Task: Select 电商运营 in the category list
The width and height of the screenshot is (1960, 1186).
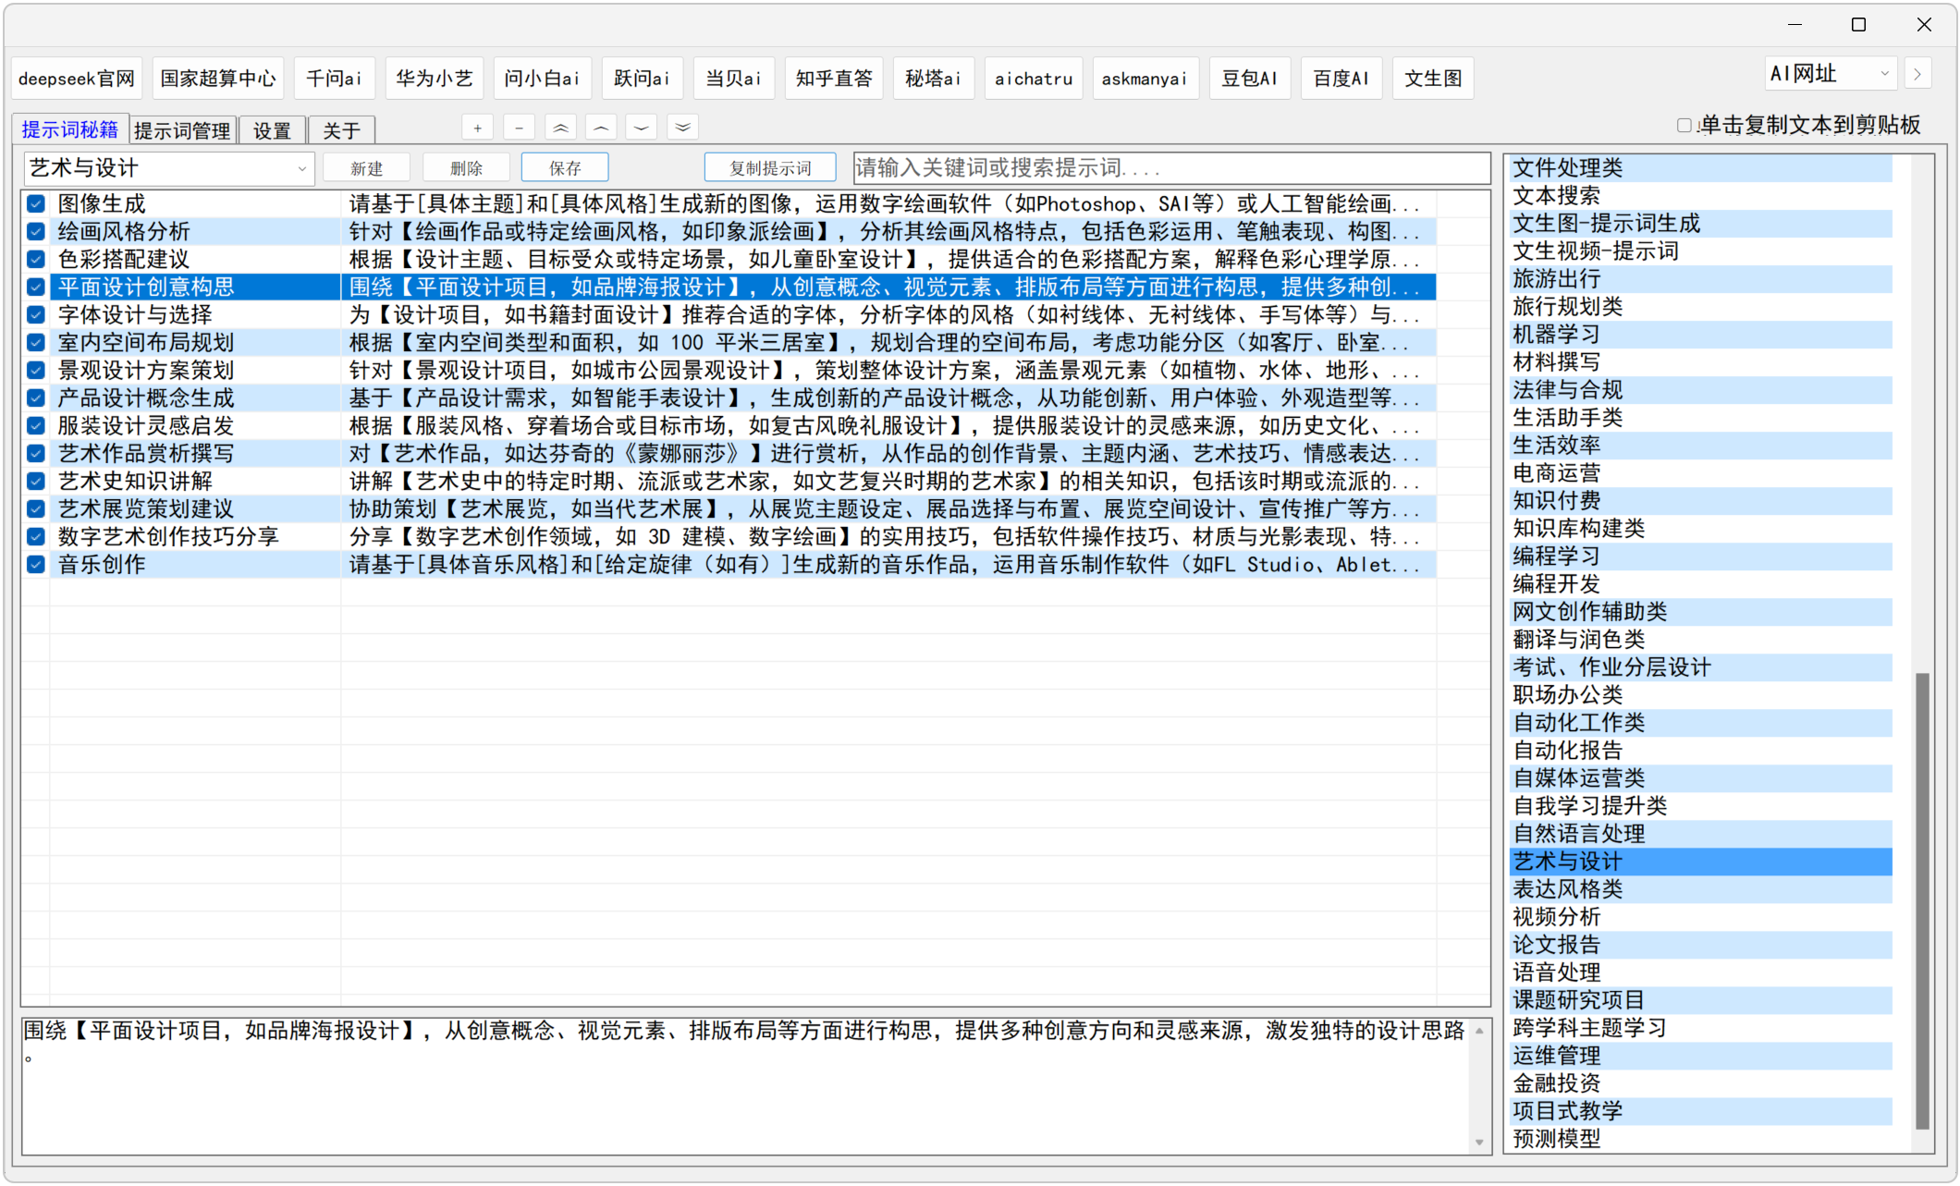Action: point(1701,473)
